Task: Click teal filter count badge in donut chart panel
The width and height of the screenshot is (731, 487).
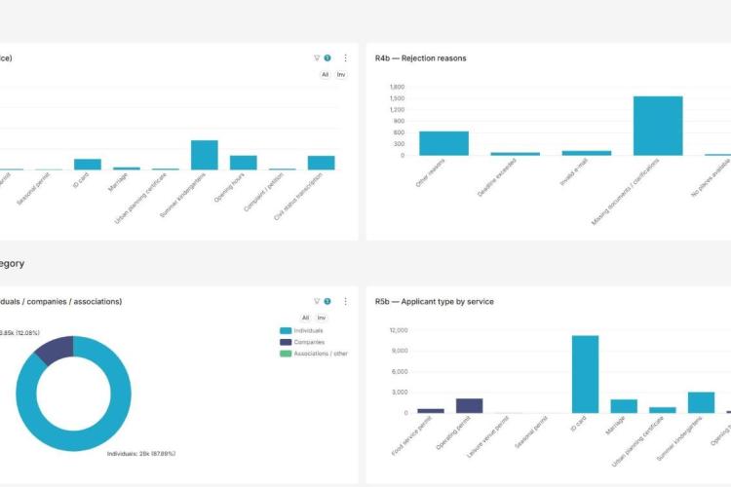Action: pos(327,301)
